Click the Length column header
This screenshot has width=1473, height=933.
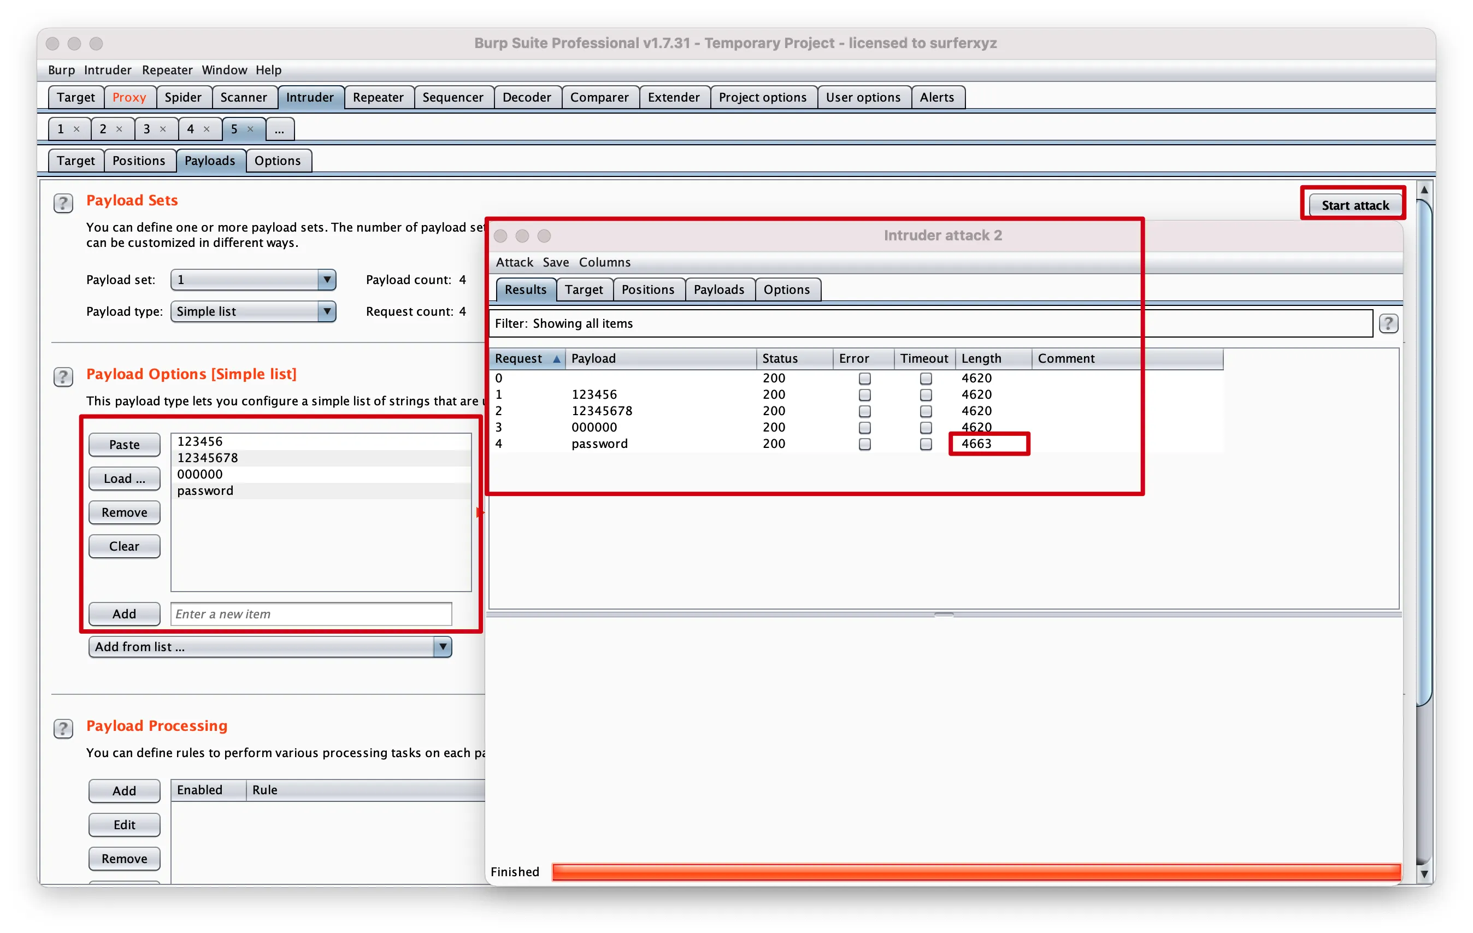click(993, 359)
